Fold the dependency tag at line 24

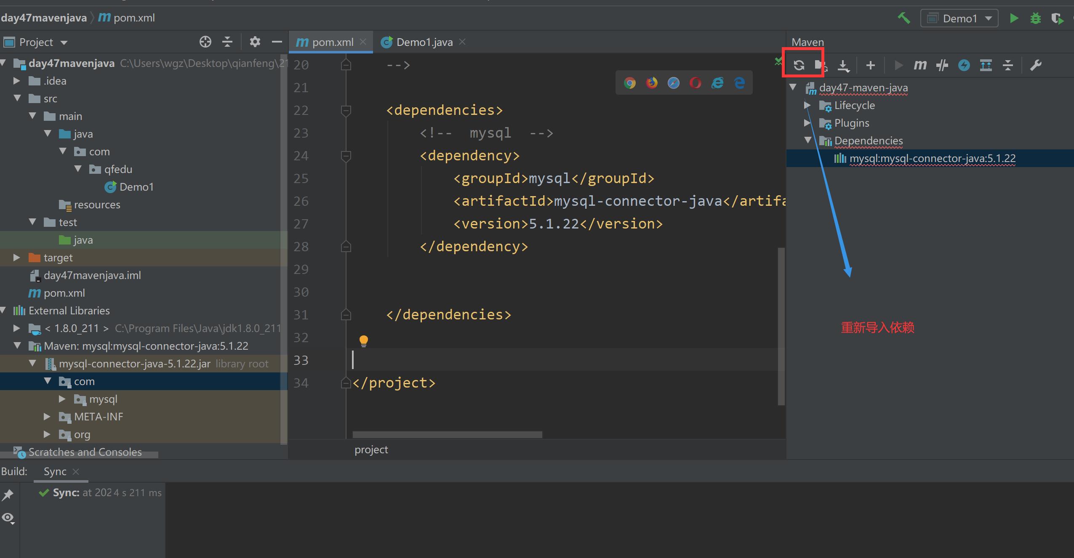(346, 156)
